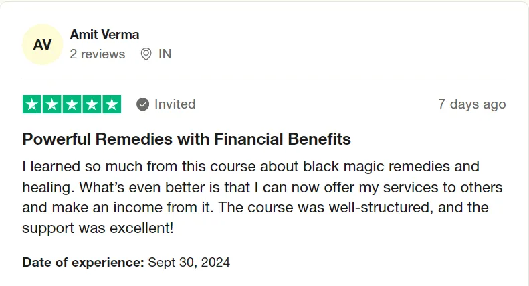The image size is (529, 286).
Task: Open the AV profile avatar
Action: click(x=43, y=44)
